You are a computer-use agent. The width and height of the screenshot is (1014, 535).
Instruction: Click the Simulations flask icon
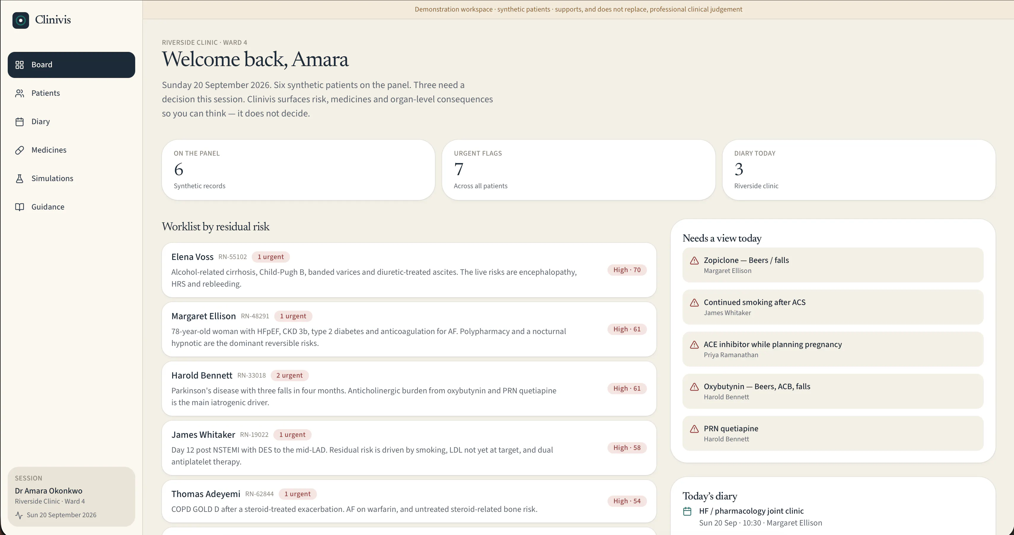(20, 179)
